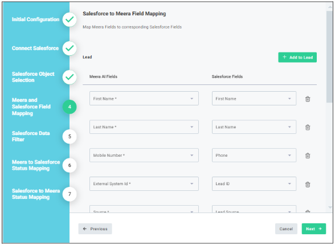Open the Meera First Name * dropdown
This screenshot has height=245, width=335.
(144, 99)
